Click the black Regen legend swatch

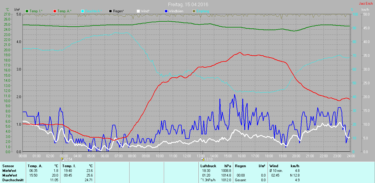click(x=110, y=11)
